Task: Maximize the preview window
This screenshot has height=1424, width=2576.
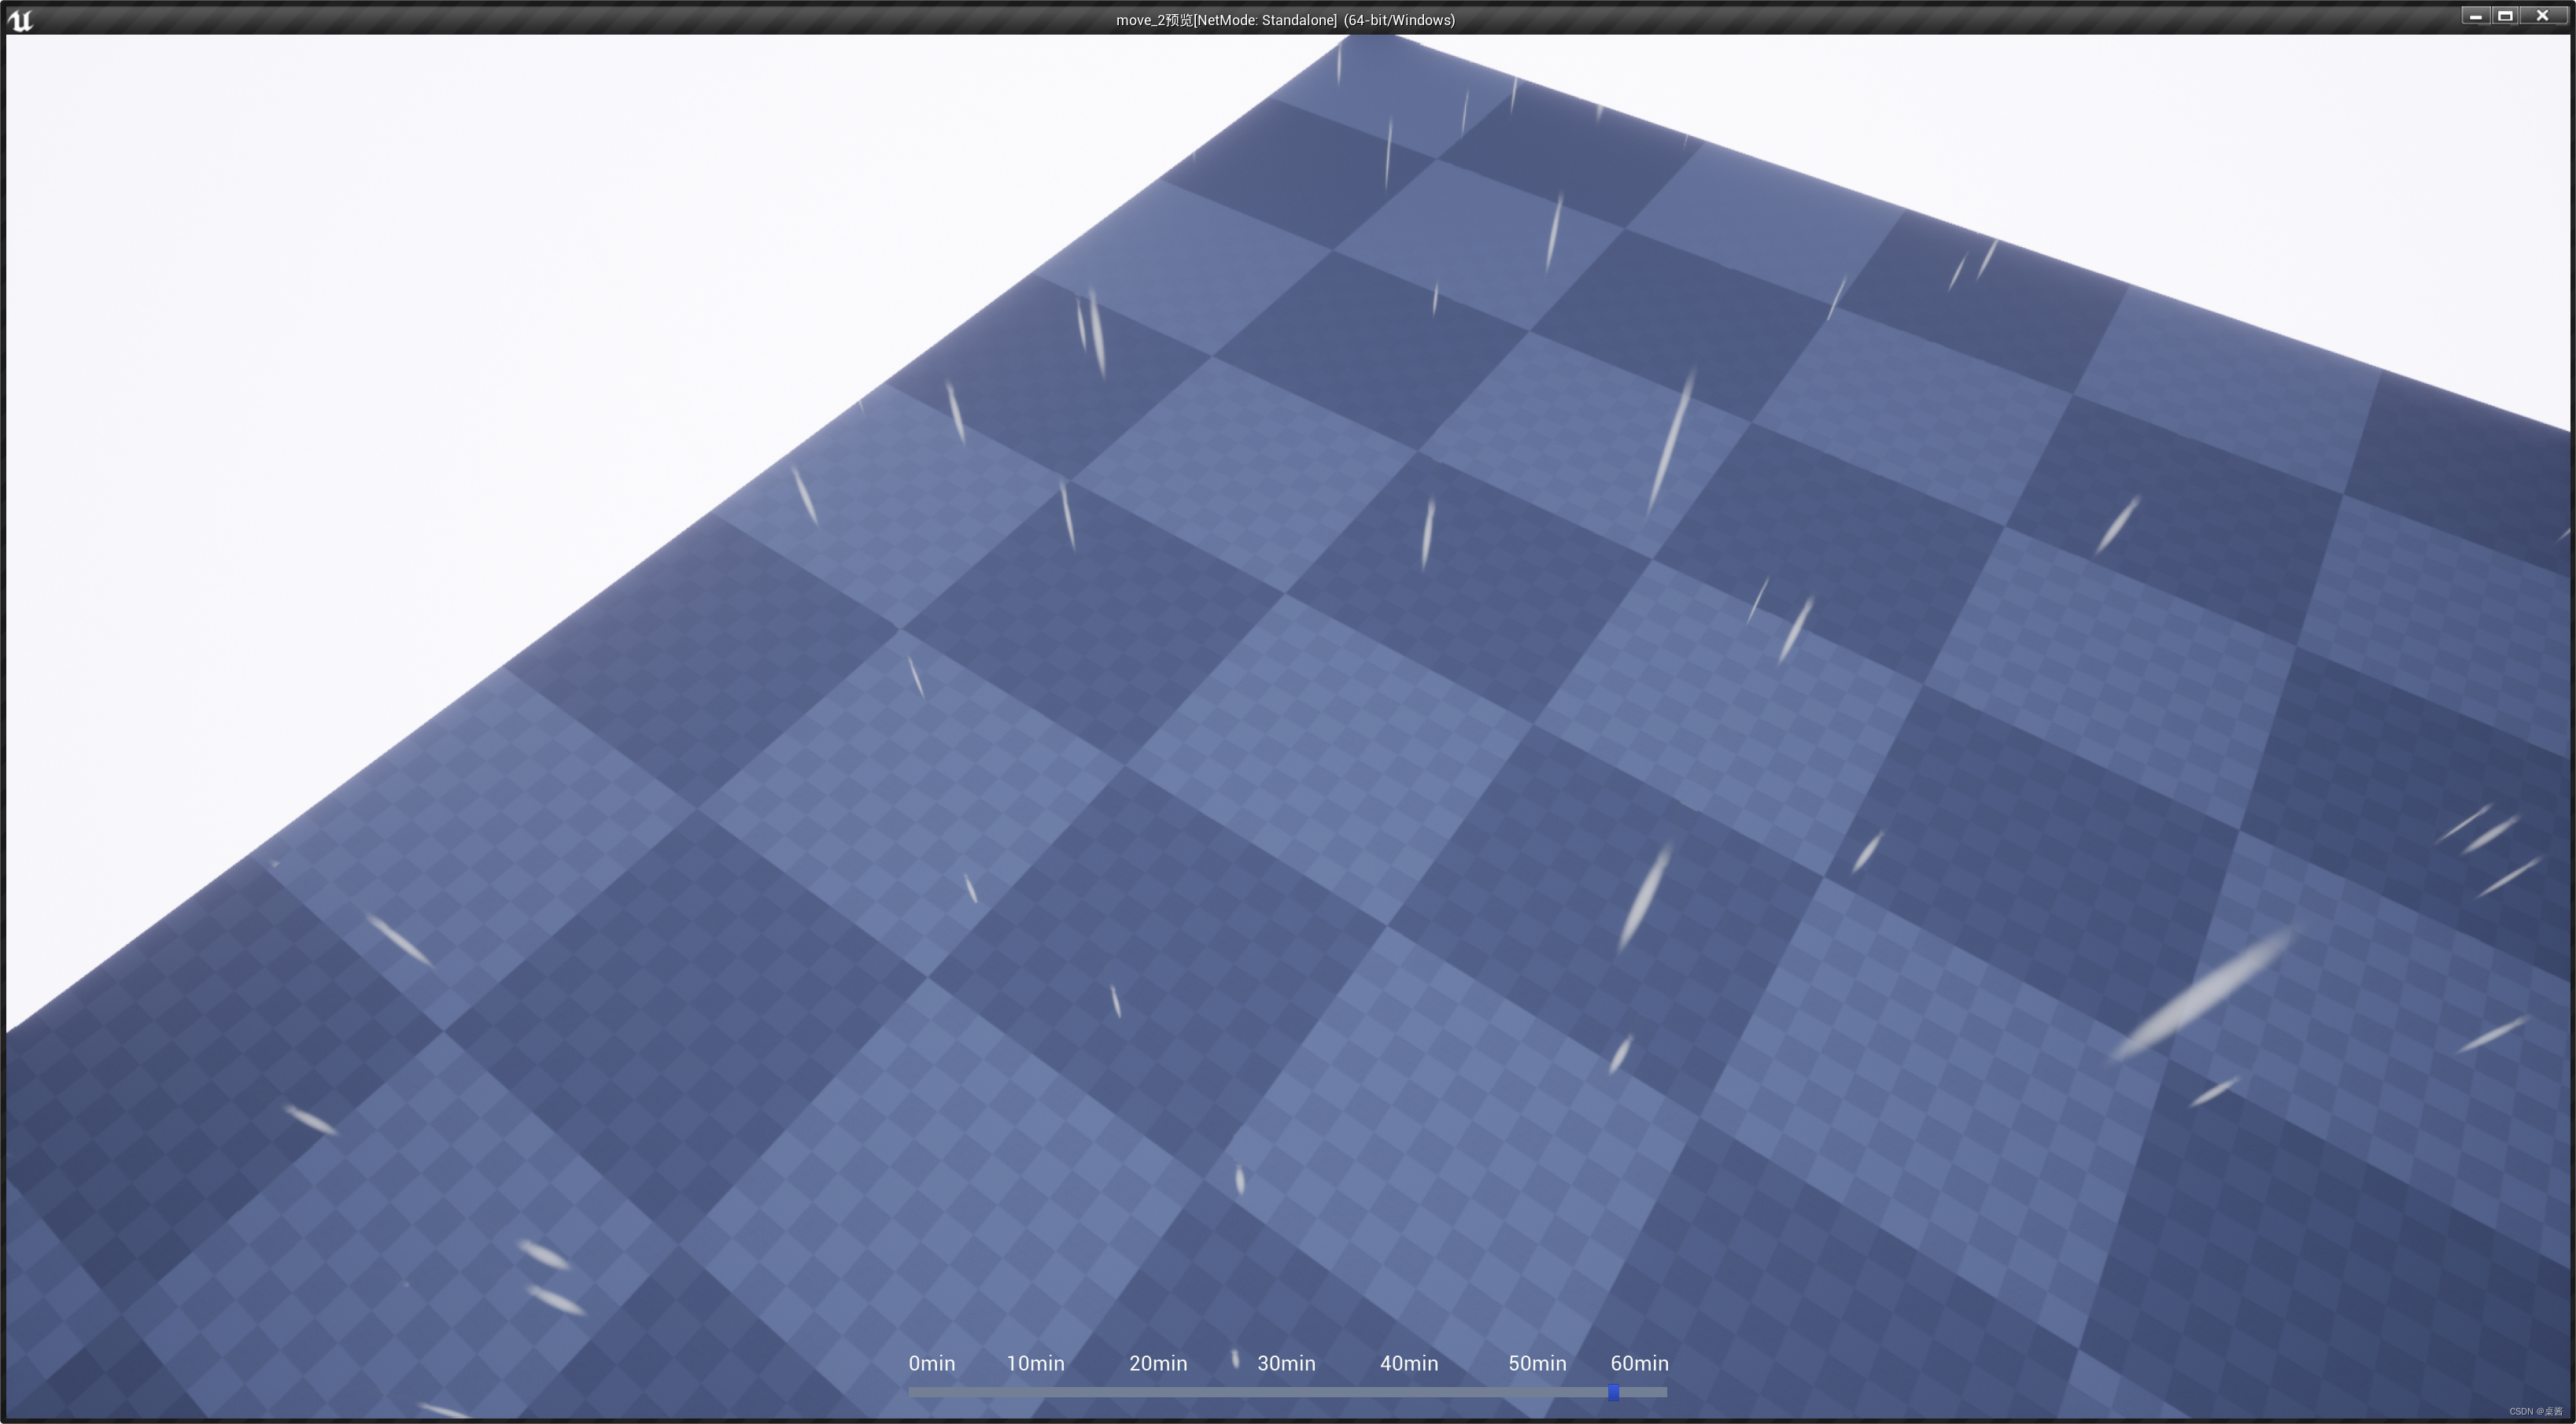Action: coord(2505,16)
